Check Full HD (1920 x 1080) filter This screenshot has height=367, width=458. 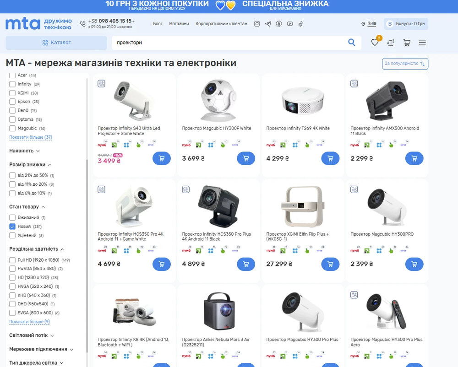(x=12, y=260)
